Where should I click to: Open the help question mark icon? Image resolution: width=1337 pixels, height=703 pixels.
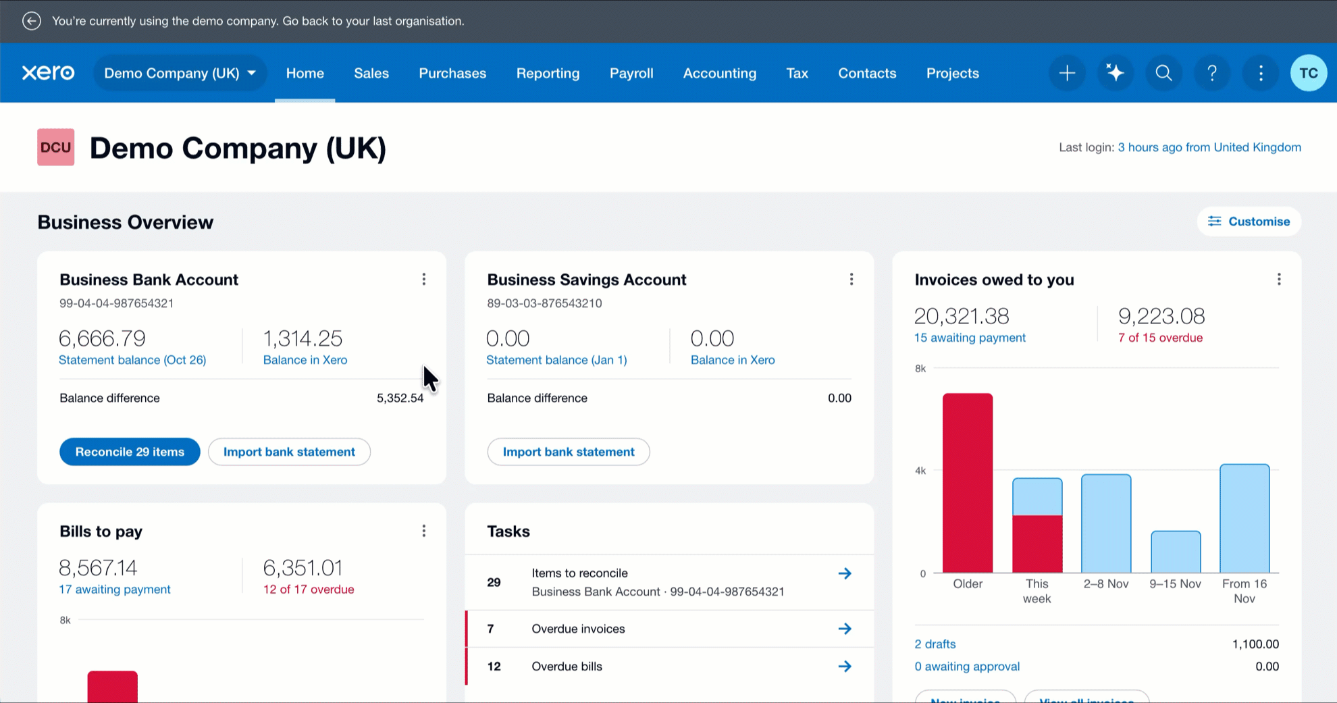point(1212,73)
